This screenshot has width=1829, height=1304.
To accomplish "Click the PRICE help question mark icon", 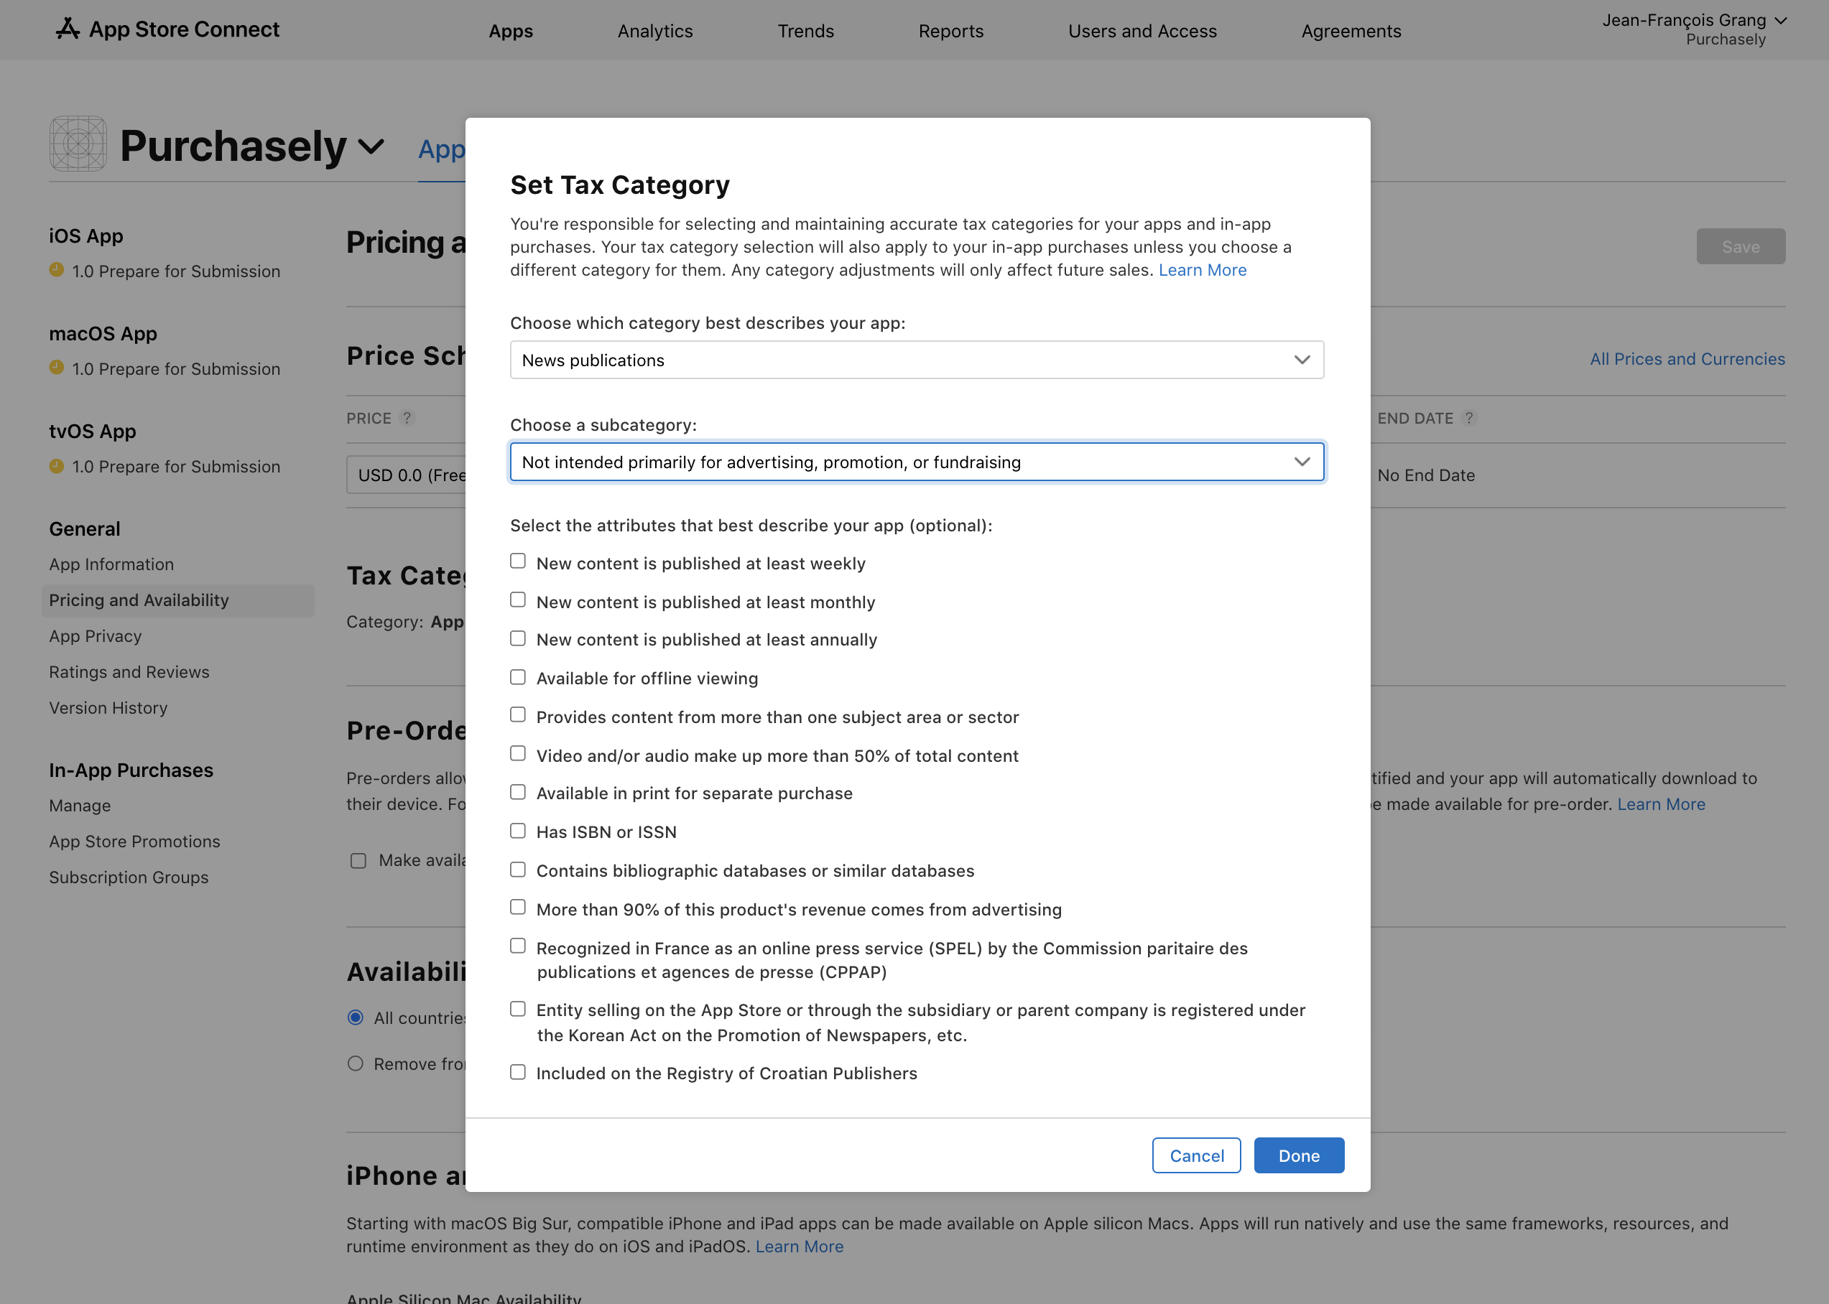I will (407, 417).
